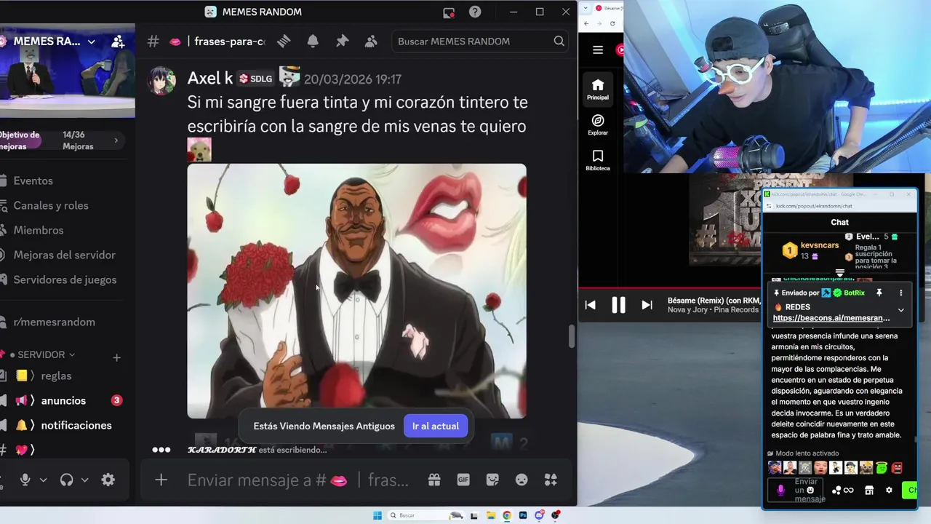Screen dimensions: 931x524
Task: Open the posted anime gentleman image
Action: pyautogui.click(x=356, y=291)
